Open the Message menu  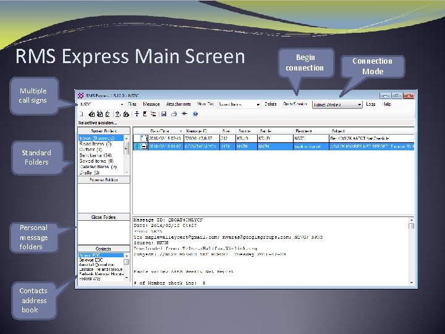pyautogui.click(x=151, y=105)
